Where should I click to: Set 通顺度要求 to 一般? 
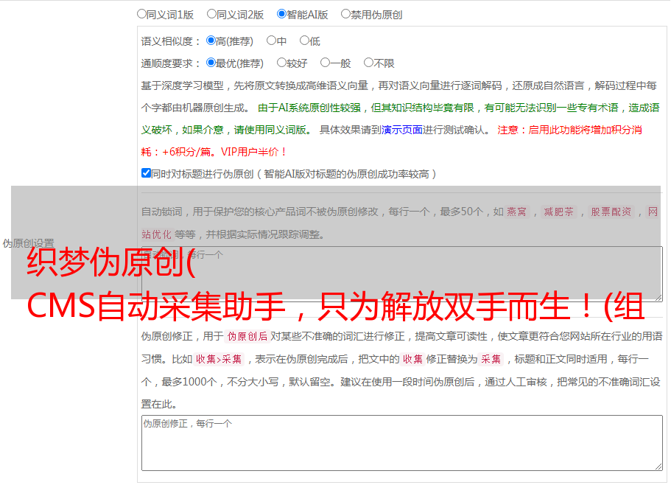[x=325, y=63]
